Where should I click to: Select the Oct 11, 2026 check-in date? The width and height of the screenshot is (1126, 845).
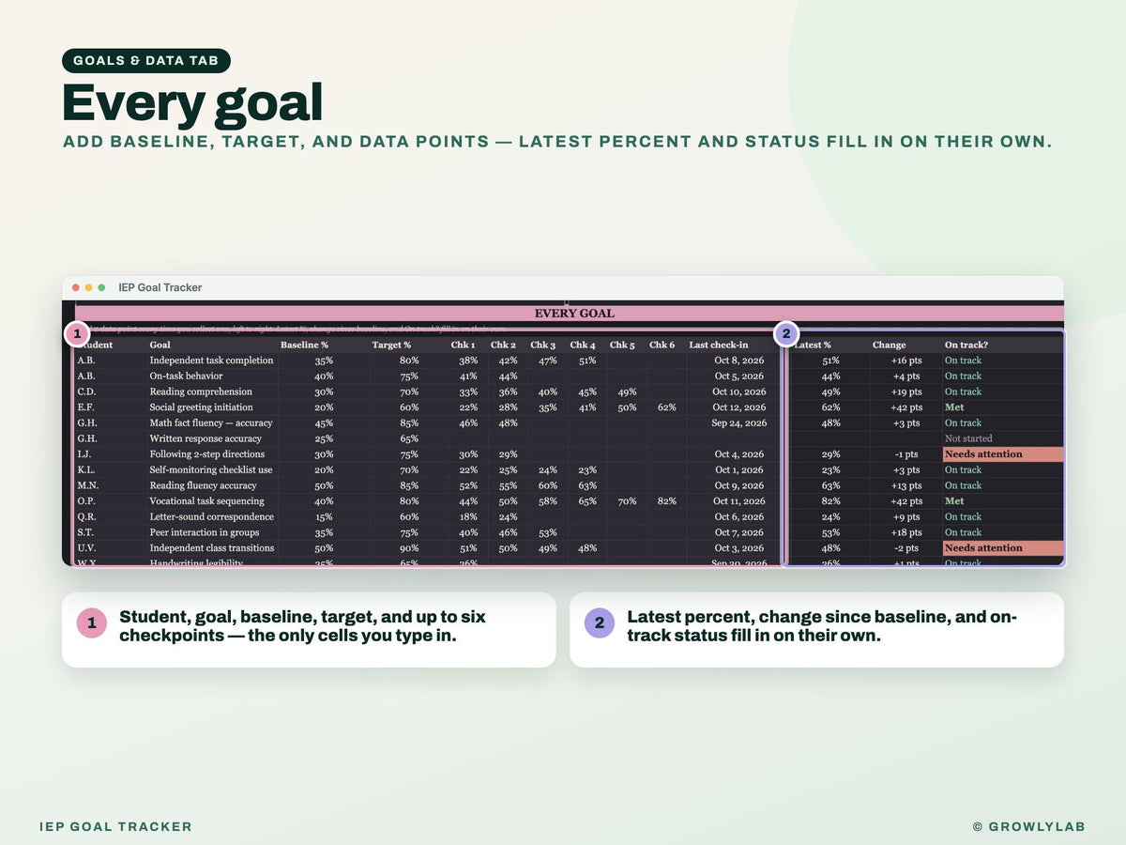pyautogui.click(x=738, y=501)
